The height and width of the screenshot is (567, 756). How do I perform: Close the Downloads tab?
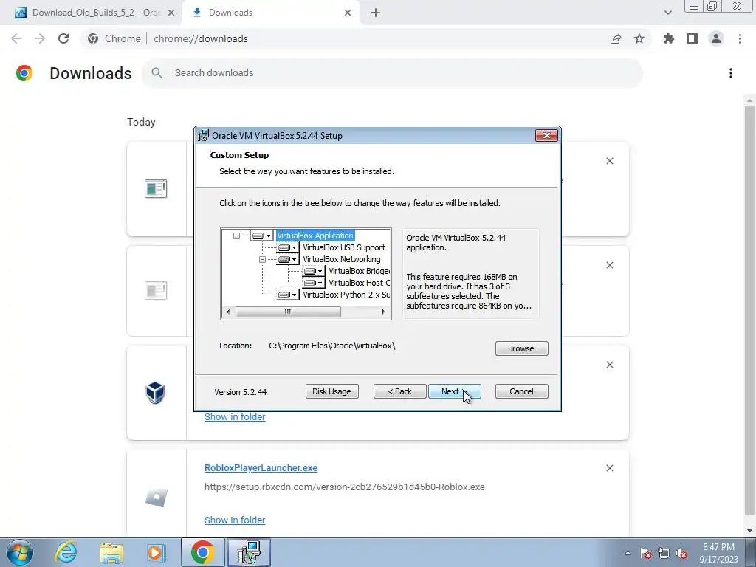348,13
